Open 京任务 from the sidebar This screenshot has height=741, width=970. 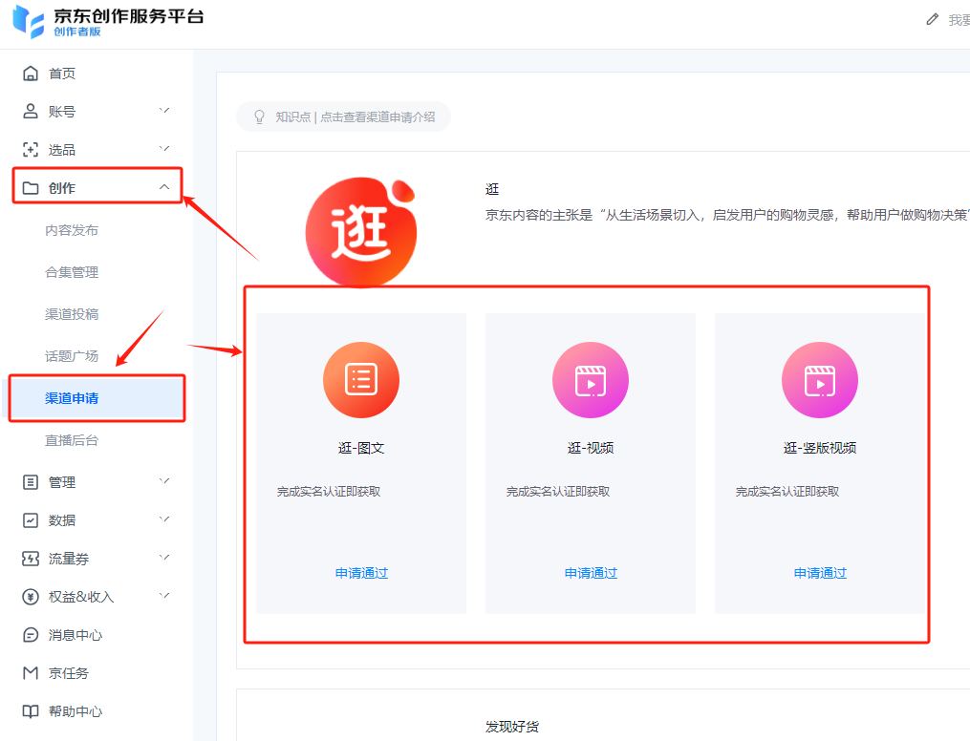[x=68, y=673]
